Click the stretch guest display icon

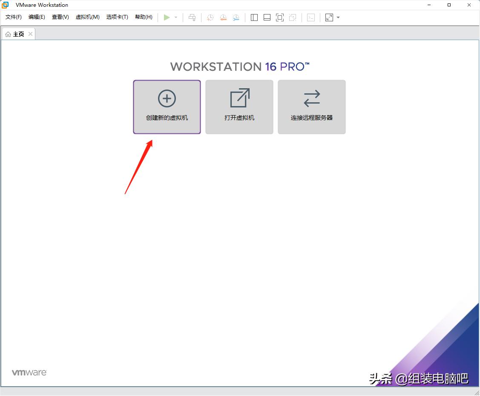(329, 17)
